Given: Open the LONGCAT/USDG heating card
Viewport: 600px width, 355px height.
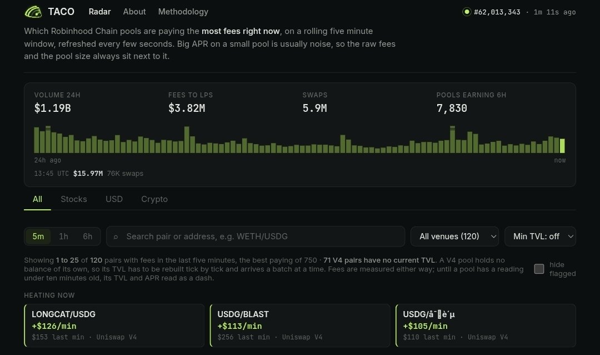Looking at the screenshot, I should (114, 326).
